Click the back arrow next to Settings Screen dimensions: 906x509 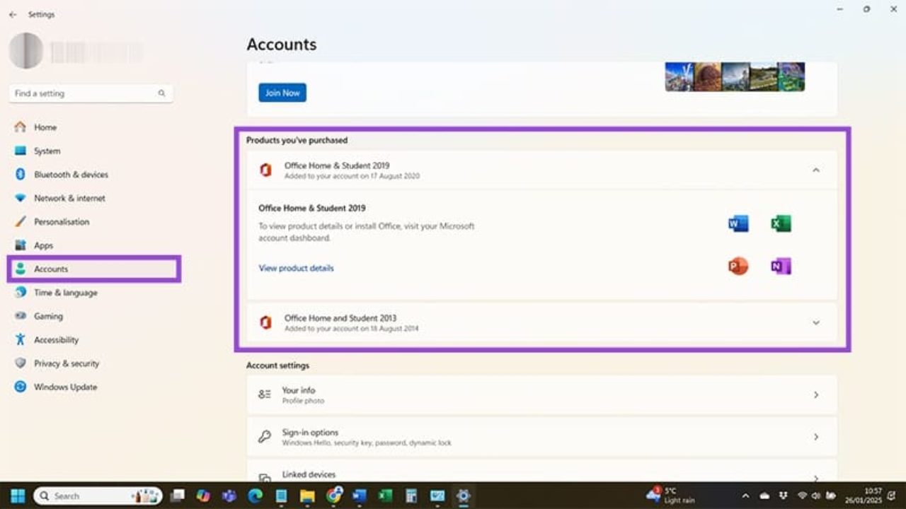(x=13, y=14)
